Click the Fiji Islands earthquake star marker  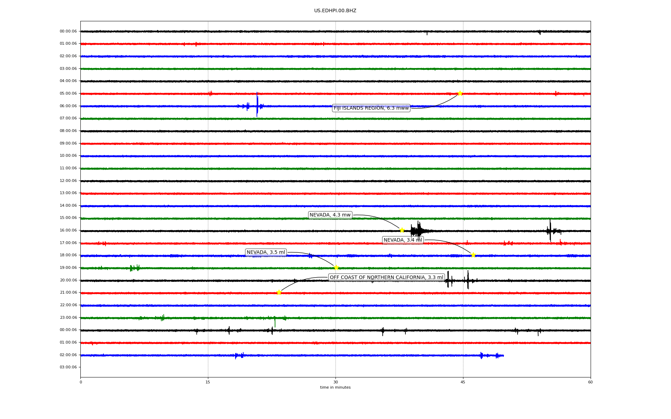[460, 93]
